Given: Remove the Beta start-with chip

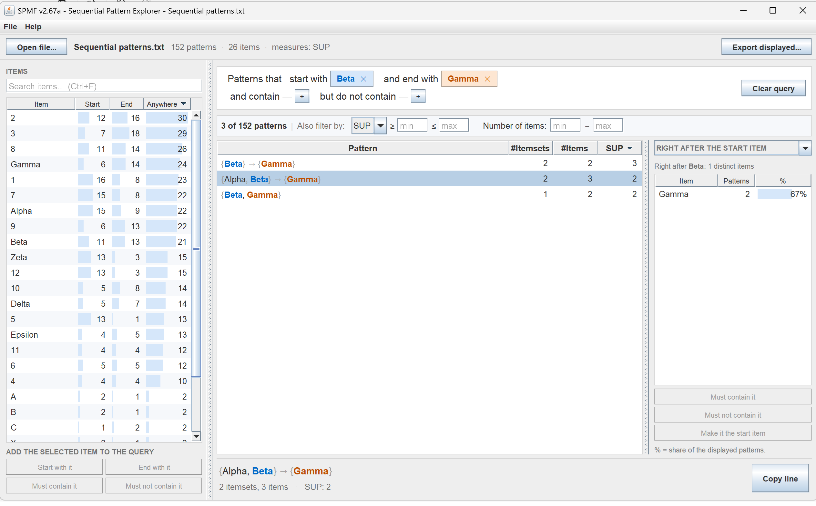Looking at the screenshot, I should click(x=363, y=79).
